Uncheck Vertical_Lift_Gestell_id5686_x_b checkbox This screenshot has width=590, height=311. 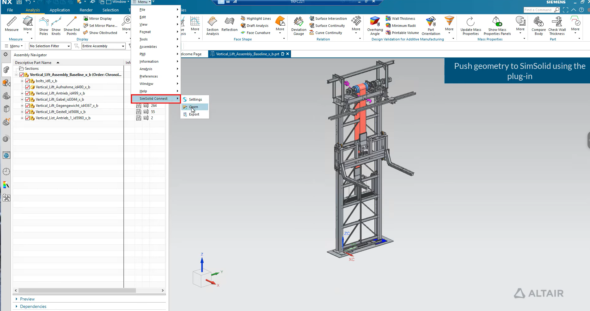pyautogui.click(x=27, y=112)
